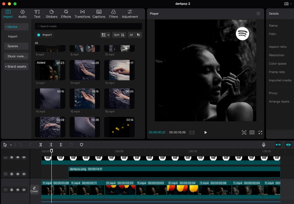Expand the Brand assets section
294x204 pixels.
(16, 67)
